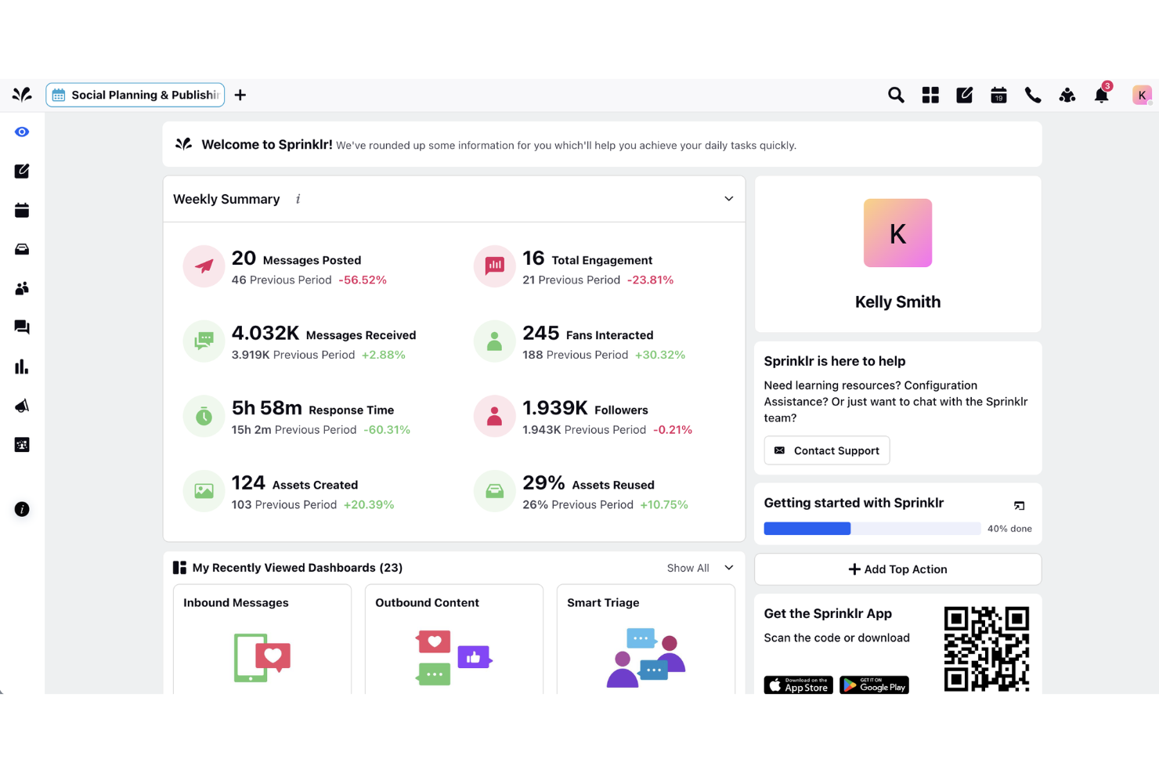This screenshot has height=773, width=1159.
Task: Click the 5h 58m Response Time value
Action: 266,408
